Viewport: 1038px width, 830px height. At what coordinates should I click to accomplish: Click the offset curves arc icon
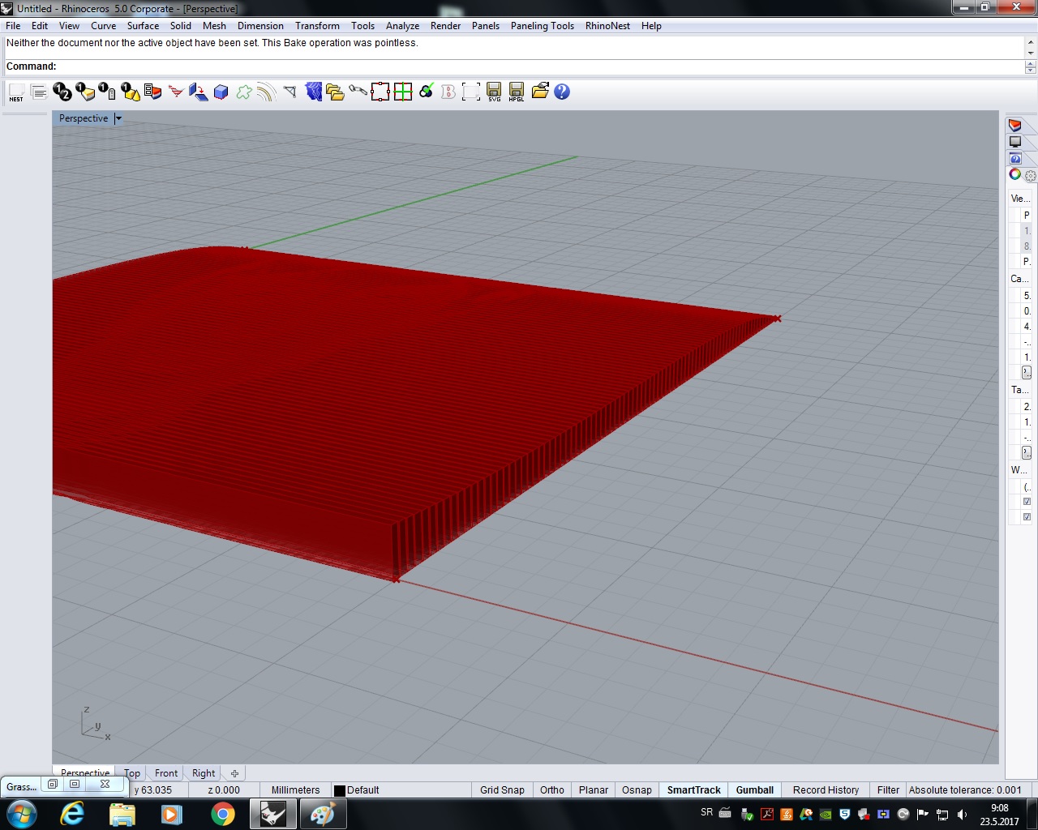pos(267,92)
